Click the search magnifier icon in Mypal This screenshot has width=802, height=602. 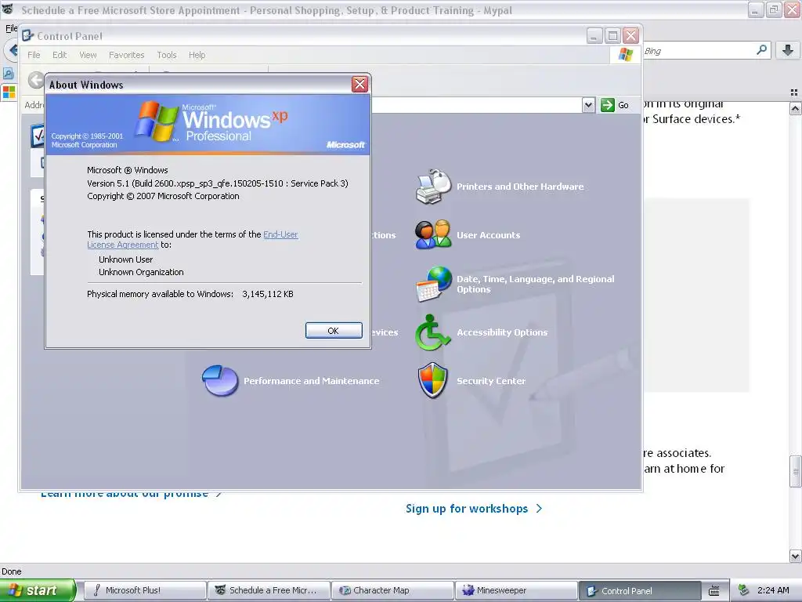(761, 49)
